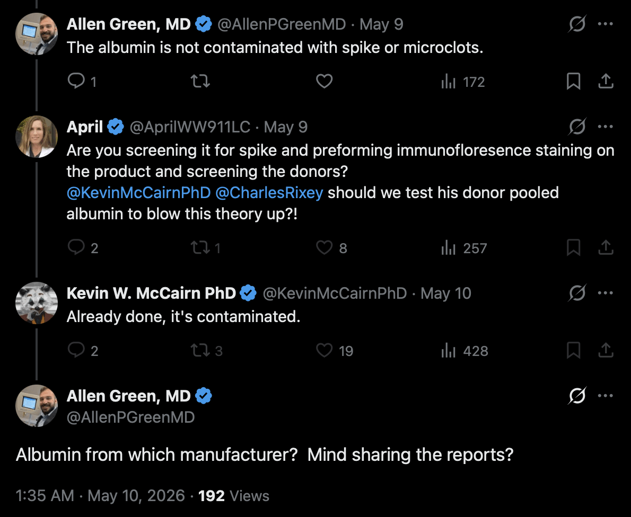Bookmark Allen Green's albumin tweet at top
Screen dimensions: 631x517
click(573, 81)
